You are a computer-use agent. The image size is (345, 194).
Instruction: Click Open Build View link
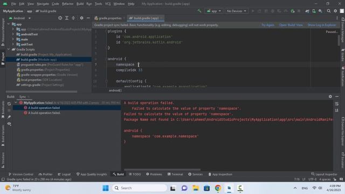coord(291,25)
